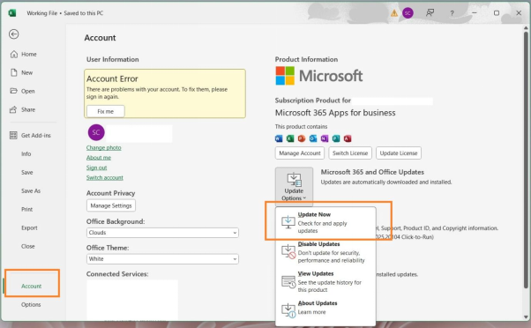Click Manage Settings under Account Privacy
This screenshot has height=328, width=531.
(111, 205)
